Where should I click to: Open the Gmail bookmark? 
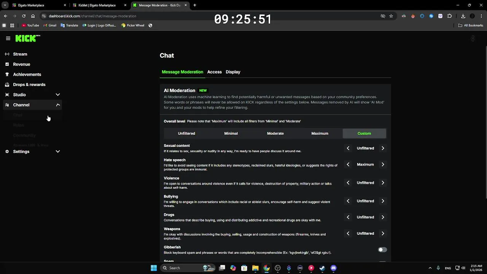[49, 25]
